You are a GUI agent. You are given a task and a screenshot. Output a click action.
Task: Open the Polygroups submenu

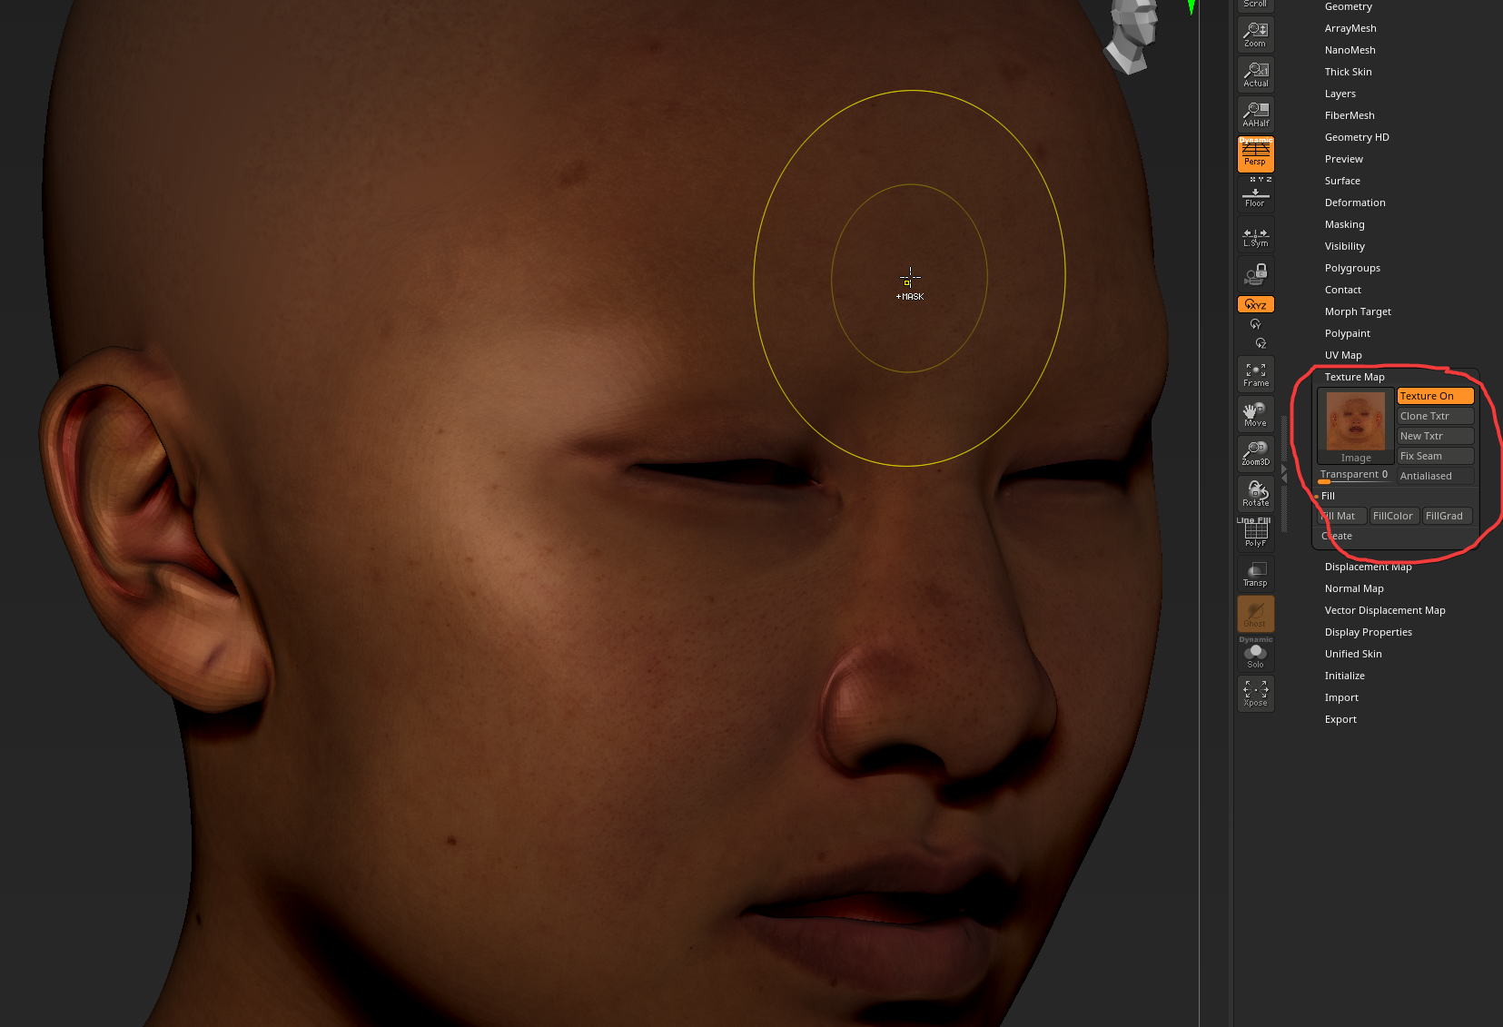tap(1352, 268)
